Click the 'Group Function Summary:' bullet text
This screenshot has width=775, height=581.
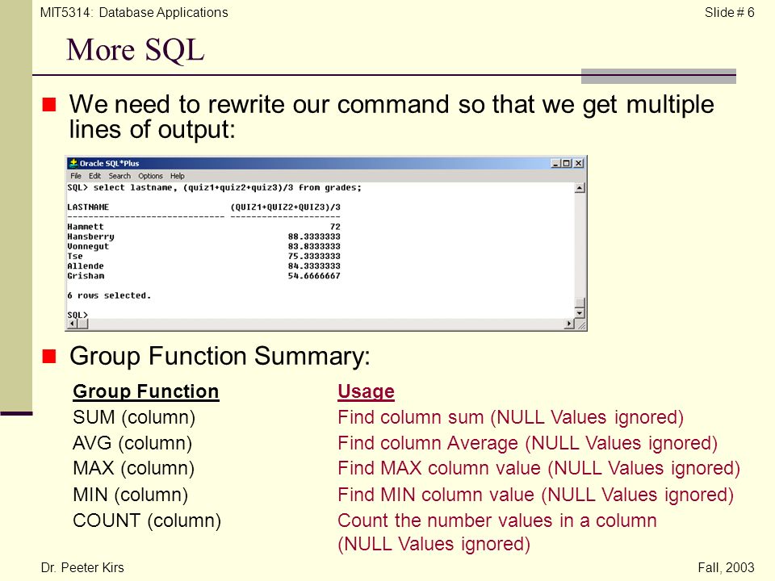click(220, 357)
